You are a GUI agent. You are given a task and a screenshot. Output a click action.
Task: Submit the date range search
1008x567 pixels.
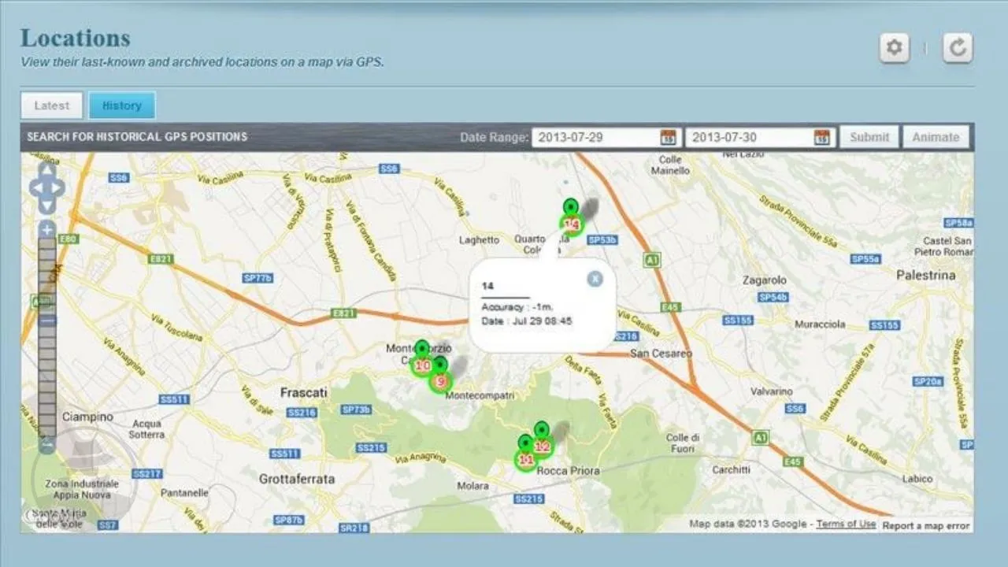(869, 137)
